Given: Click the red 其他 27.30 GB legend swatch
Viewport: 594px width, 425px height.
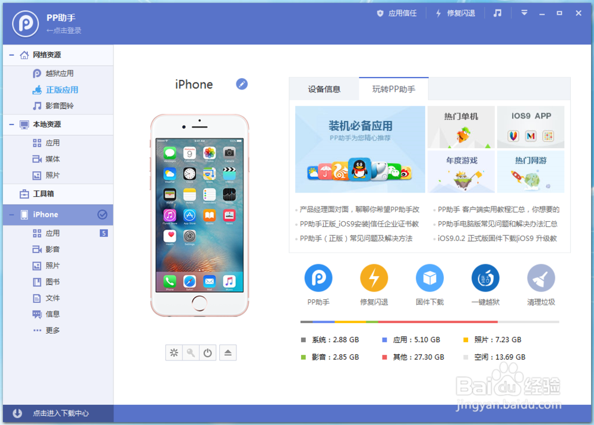Looking at the screenshot, I should 384,357.
